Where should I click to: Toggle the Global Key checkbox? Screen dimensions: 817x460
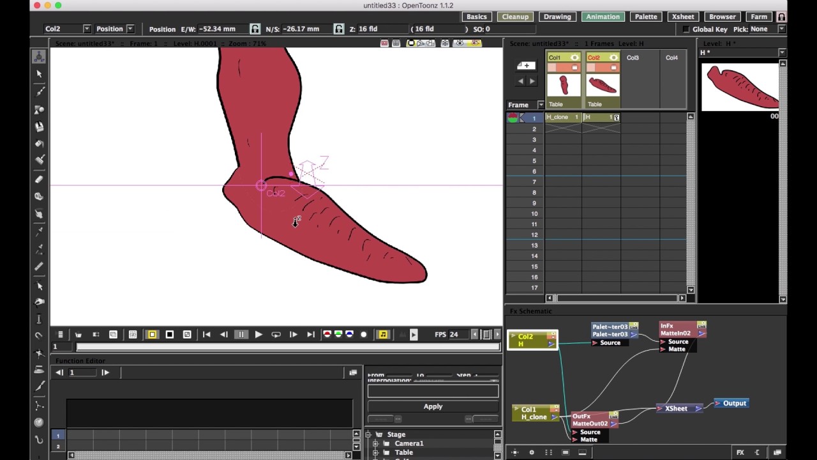pos(686,29)
